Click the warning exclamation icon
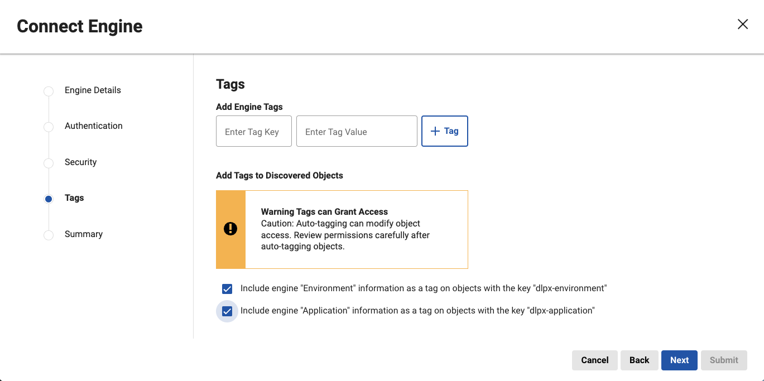This screenshot has width=764, height=381. click(x=230, y=229)
